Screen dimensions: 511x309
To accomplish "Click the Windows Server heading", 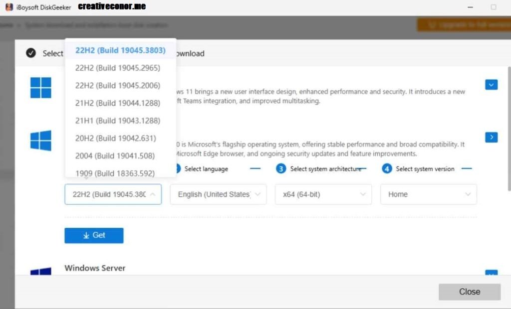I will point(95,268).
